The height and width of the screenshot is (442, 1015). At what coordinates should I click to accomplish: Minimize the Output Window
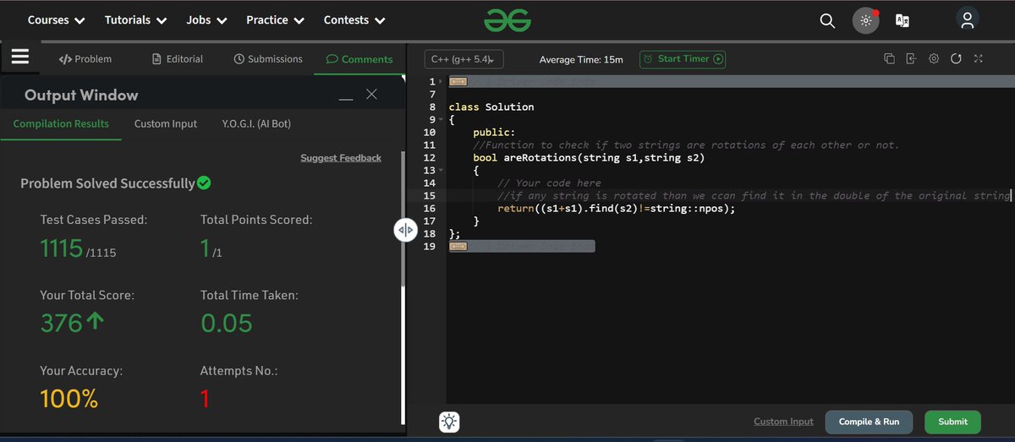[x=345, y=99]
